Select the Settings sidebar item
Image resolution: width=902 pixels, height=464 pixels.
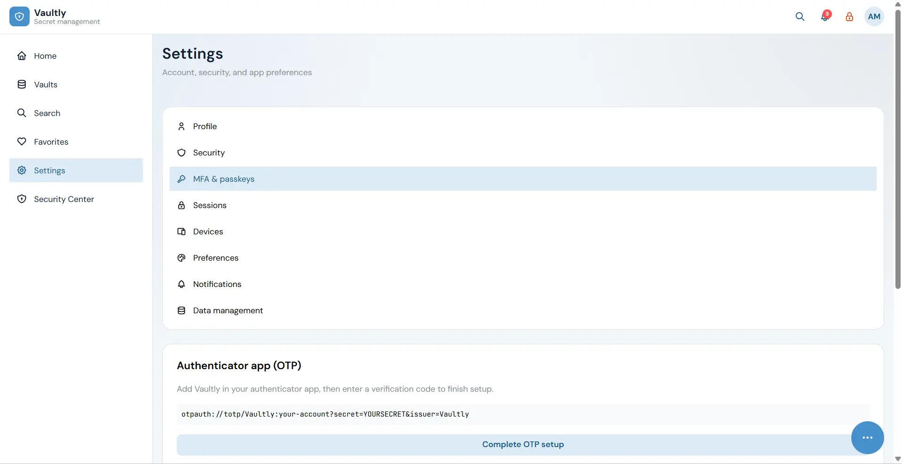click(76, 170)
